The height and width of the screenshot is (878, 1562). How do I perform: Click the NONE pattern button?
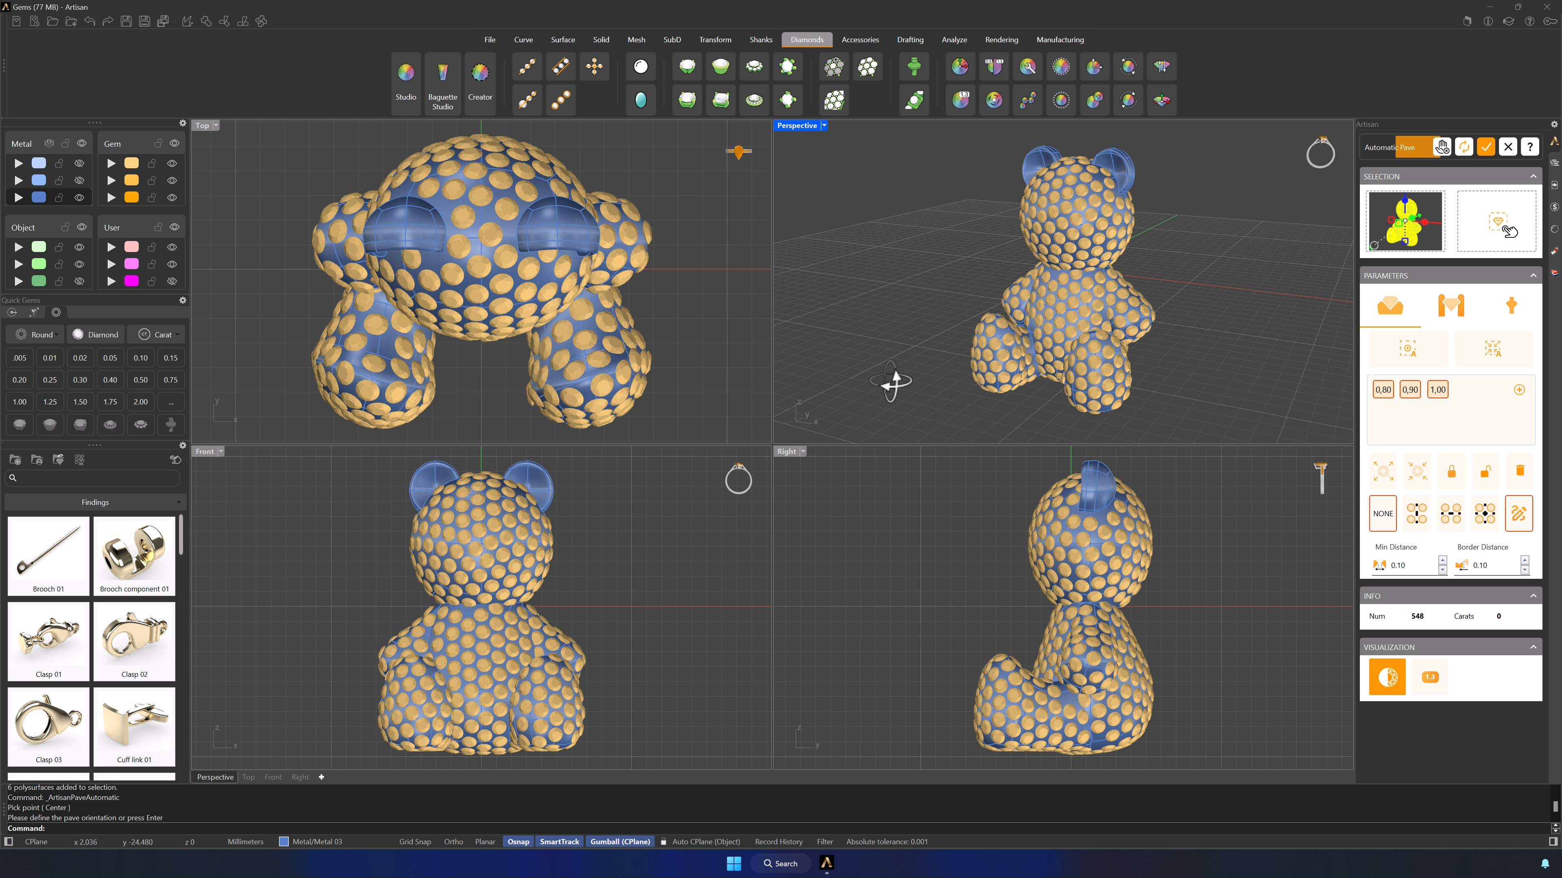[1383, 513]
